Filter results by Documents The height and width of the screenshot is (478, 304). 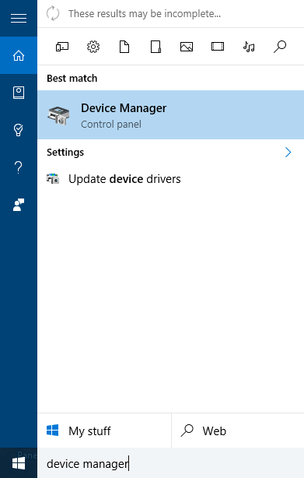[124, 47]
